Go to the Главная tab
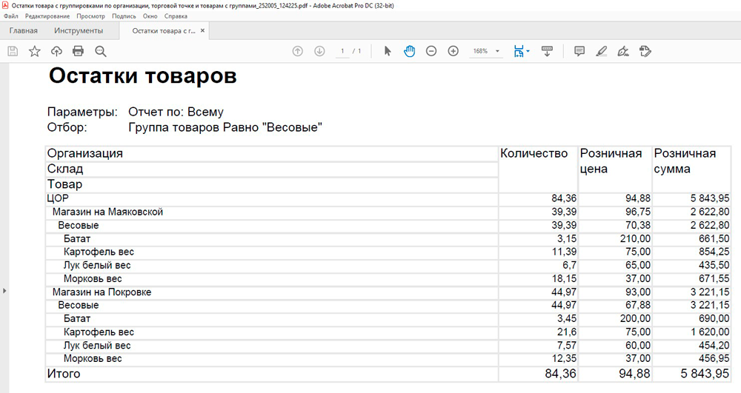 [23, 31]
